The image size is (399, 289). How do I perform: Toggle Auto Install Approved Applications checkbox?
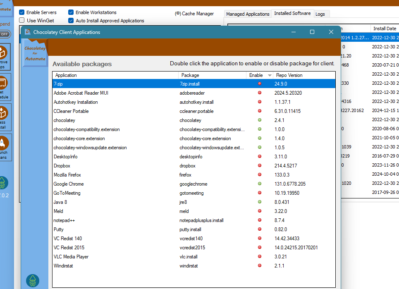[71, 20]
